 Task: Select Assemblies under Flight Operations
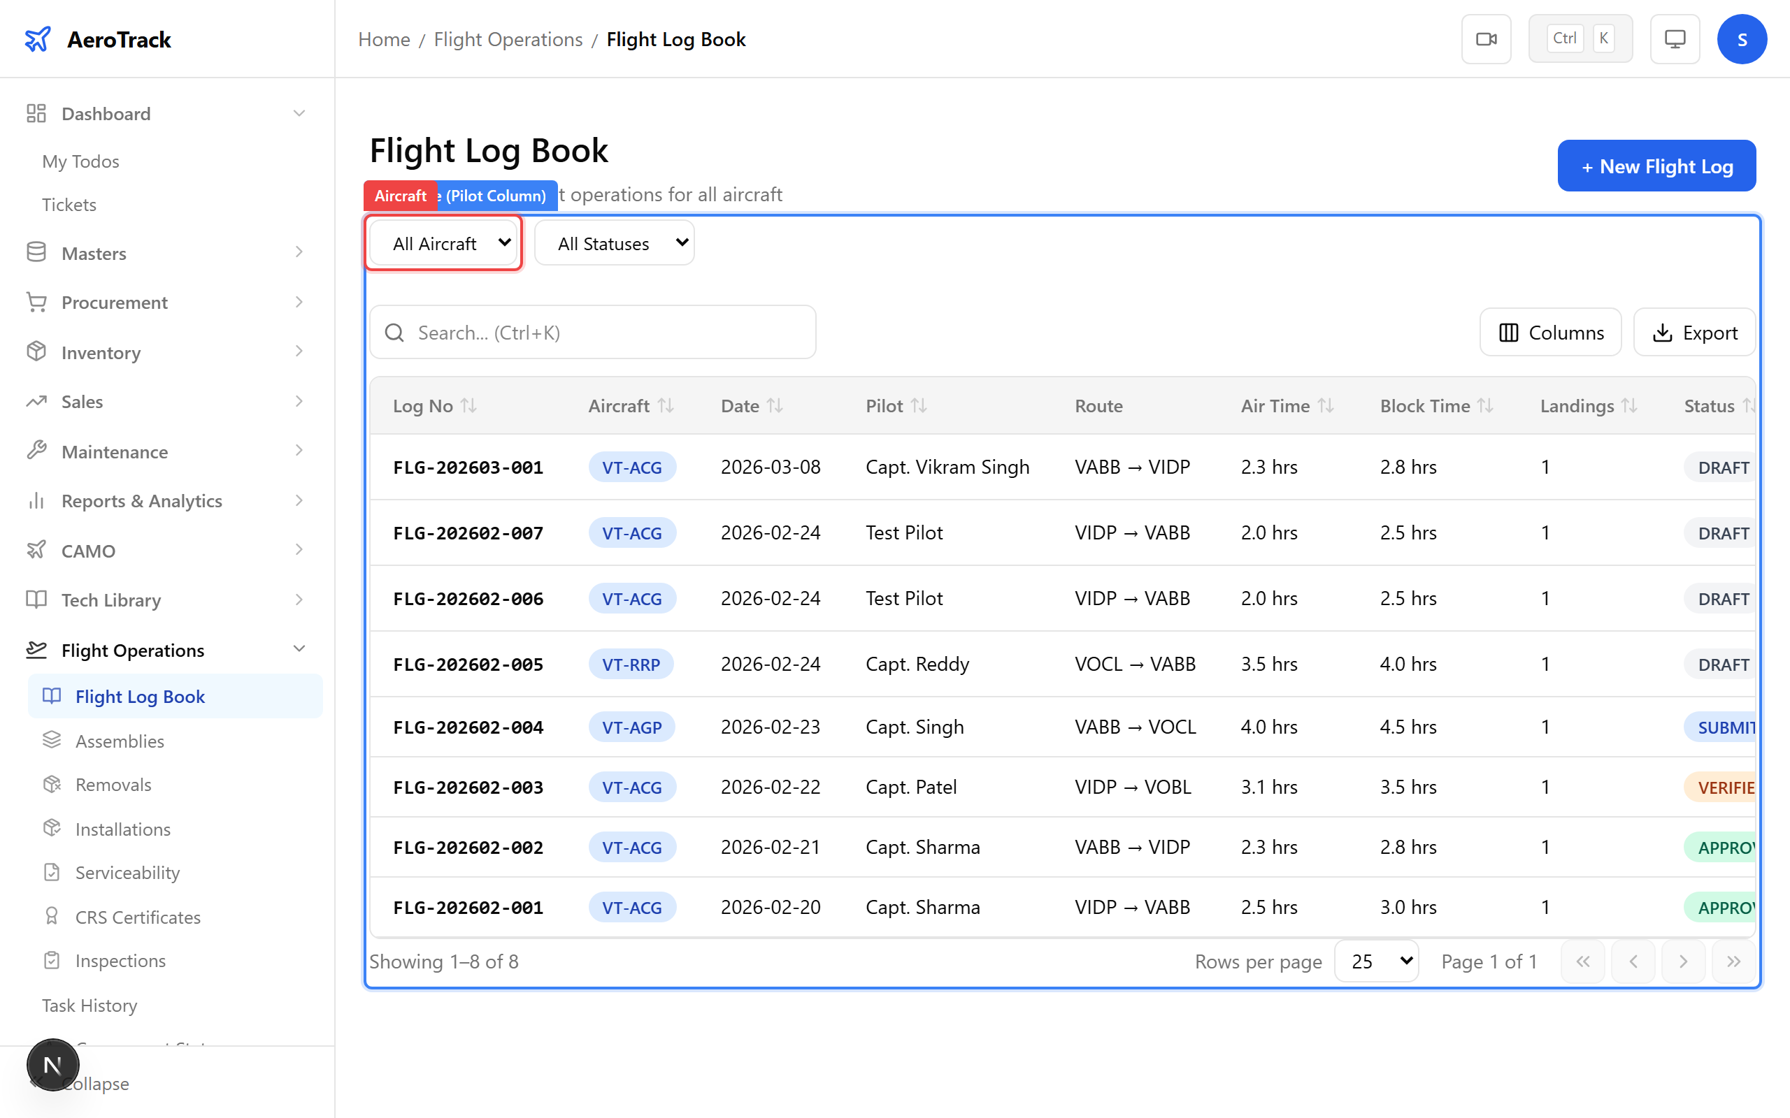coord(120,740)
